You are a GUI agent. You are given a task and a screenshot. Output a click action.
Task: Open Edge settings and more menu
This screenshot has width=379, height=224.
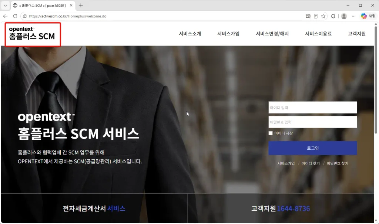(353, 16)
